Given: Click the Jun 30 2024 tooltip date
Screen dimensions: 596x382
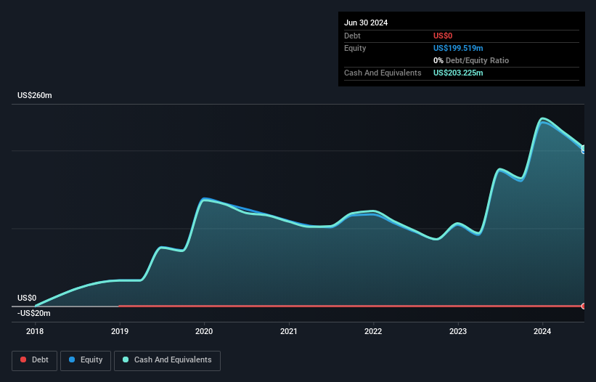Looking at the screenshot, I should (x=366, y=23).
